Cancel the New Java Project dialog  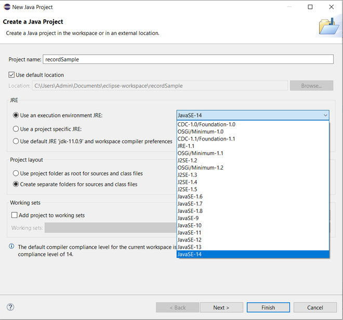(x=315, y=308)
